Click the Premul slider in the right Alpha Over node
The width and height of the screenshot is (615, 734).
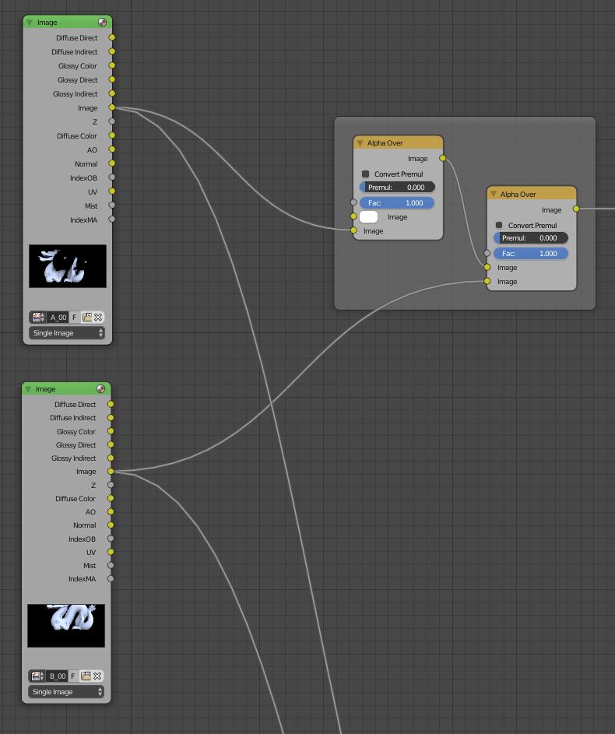coord(530,238)
